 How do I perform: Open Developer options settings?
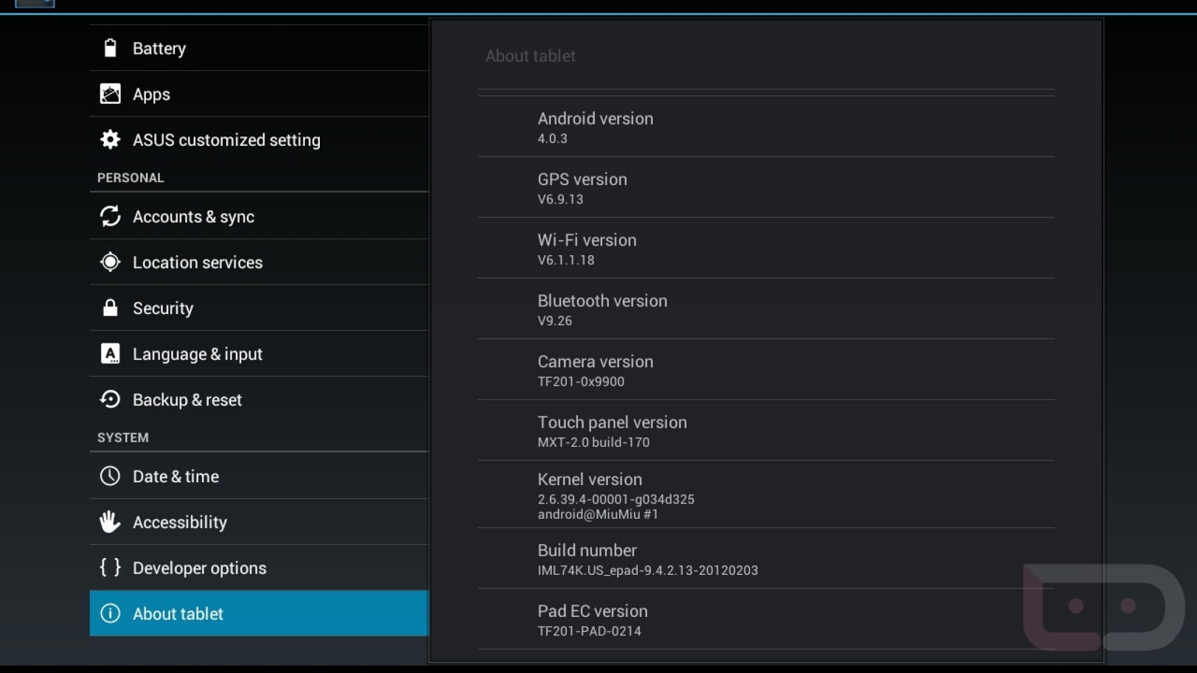click(x=259, y=568)
